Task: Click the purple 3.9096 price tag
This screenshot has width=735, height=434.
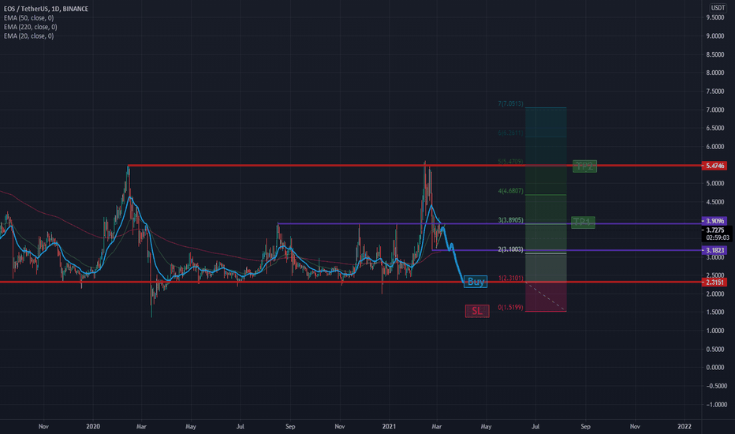Action: (x=714, y=221)
